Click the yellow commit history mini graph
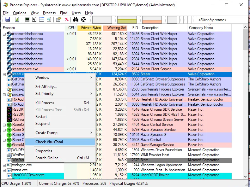This screenshot has width=250, height=187. [x=127, y=20]
